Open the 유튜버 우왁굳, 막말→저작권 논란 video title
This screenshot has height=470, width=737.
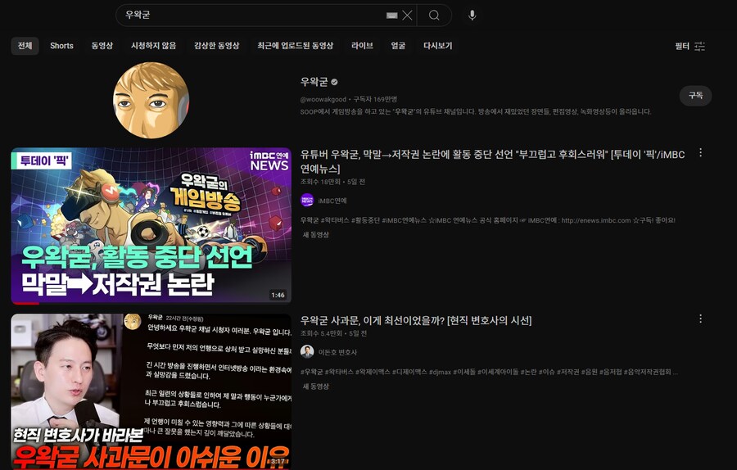click(x=493, y=161)
